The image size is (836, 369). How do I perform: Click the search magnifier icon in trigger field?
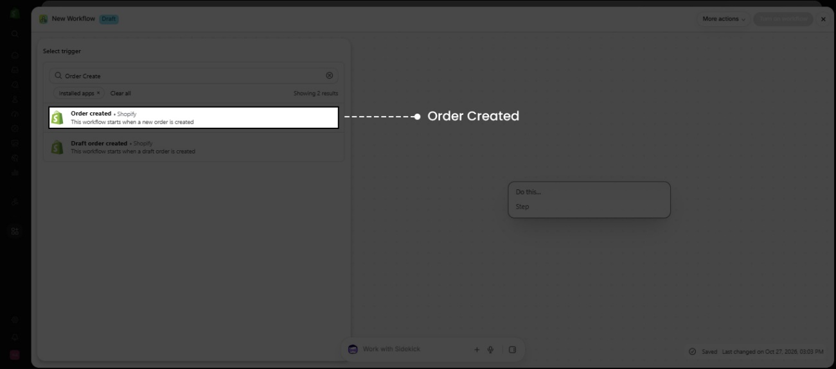[x=58, y=76]
